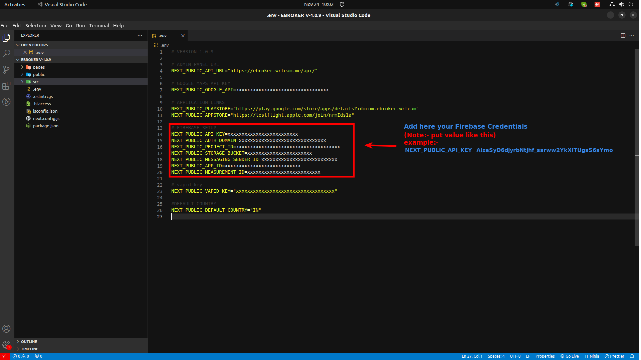Change end of line sequence LF
Screen dimensions: 641x360
528,356
